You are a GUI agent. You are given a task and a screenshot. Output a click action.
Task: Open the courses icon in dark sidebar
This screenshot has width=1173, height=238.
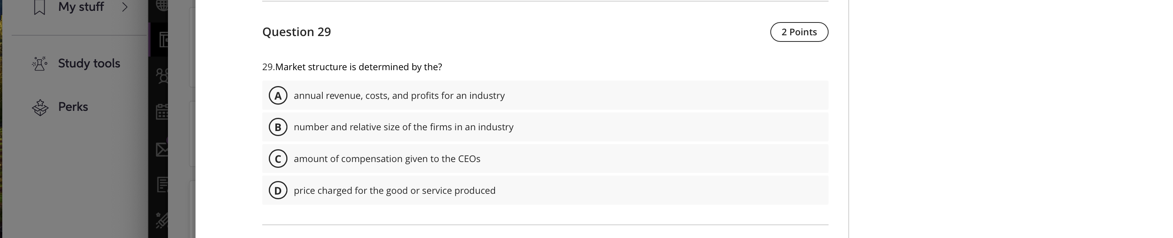coord(162,40)
